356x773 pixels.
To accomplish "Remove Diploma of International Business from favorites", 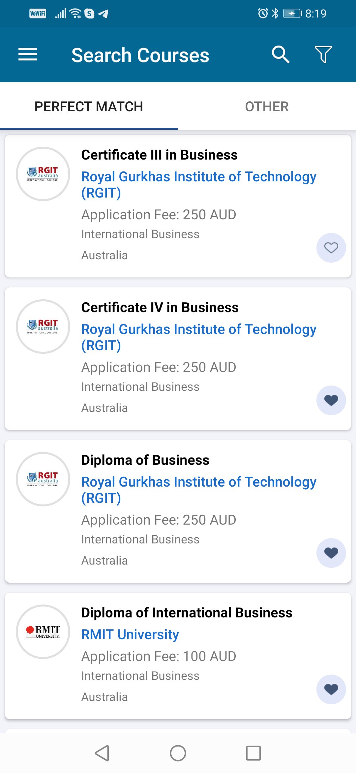I will click(x=331, y=689).
